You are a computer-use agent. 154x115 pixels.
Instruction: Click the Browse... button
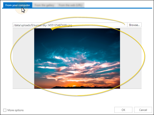pos(134,25)
